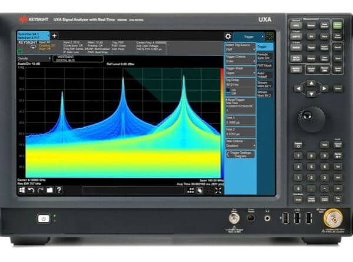Push the front-panel power button
This screenshot has width=353, height=262.
click(44, 218)
